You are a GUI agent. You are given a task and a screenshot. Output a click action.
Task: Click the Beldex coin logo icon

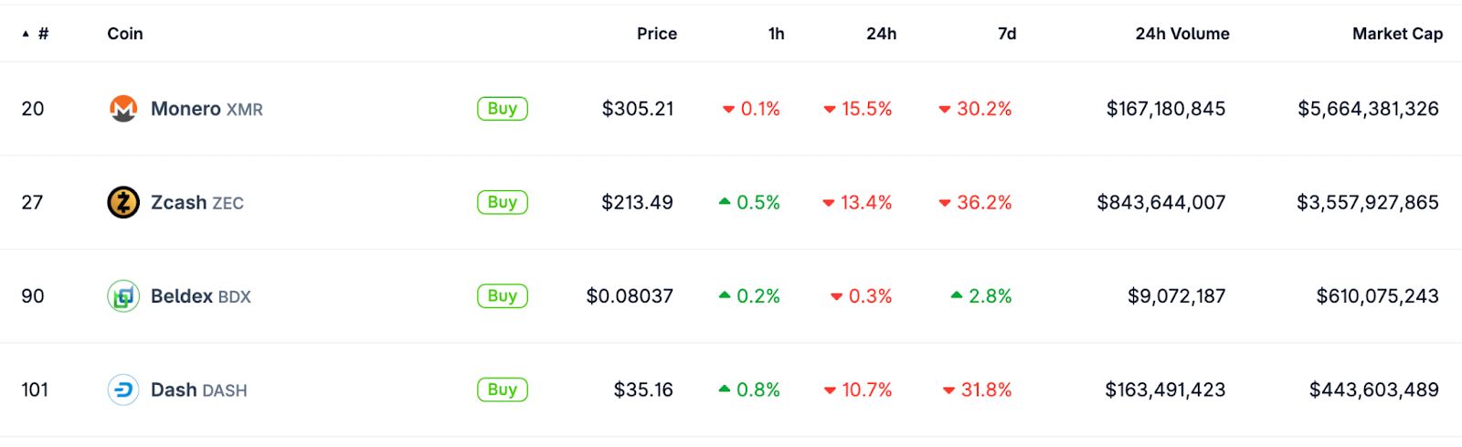[x=123, y=296]
